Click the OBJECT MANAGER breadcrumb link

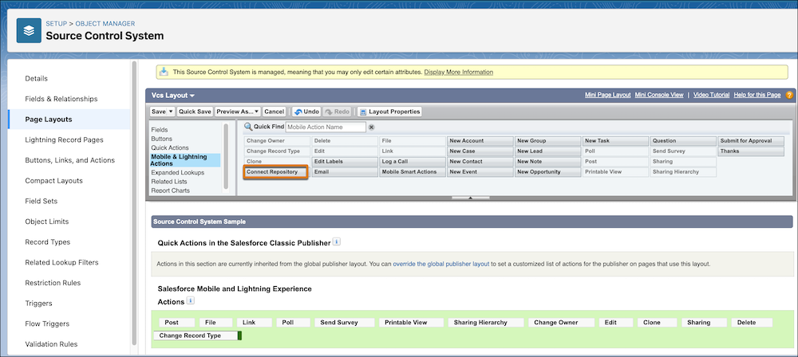click(x=105, y=23)
